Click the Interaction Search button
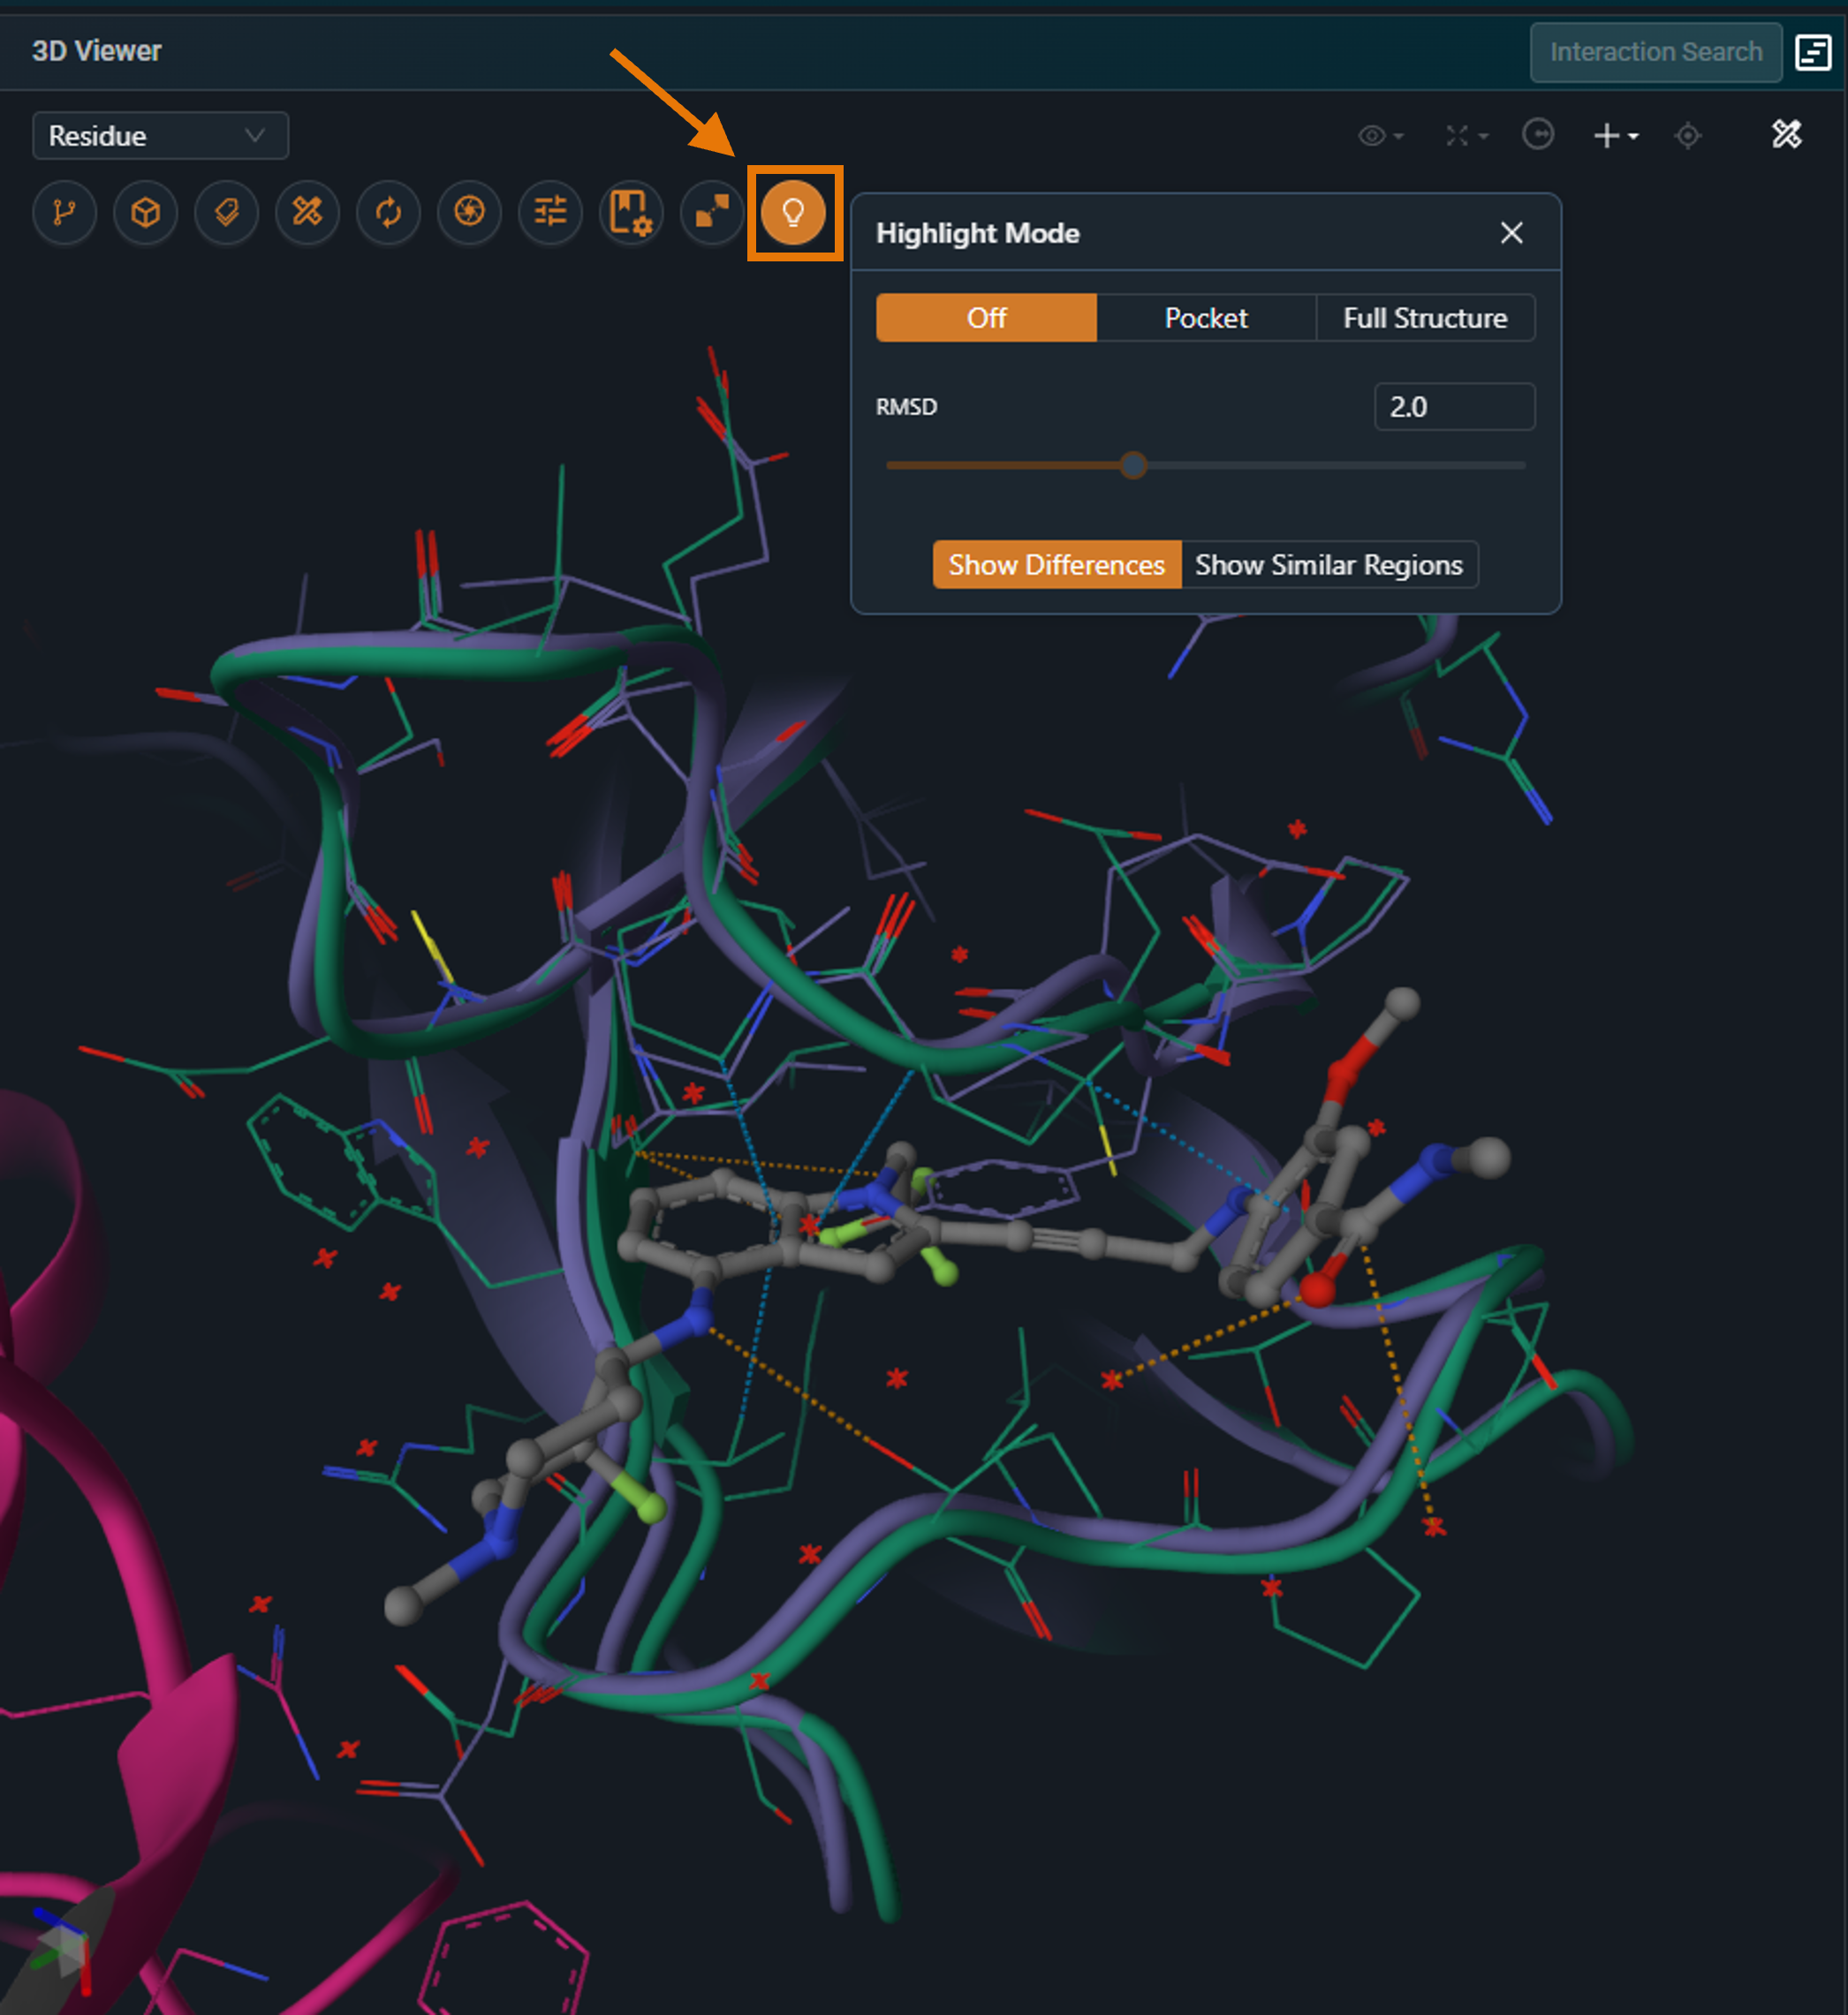Viewport: 1848px width, 2015px height. [1655, 52]
